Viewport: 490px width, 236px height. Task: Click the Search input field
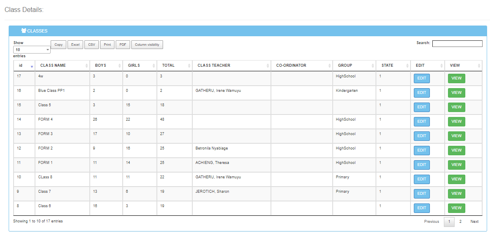point(457,44)
